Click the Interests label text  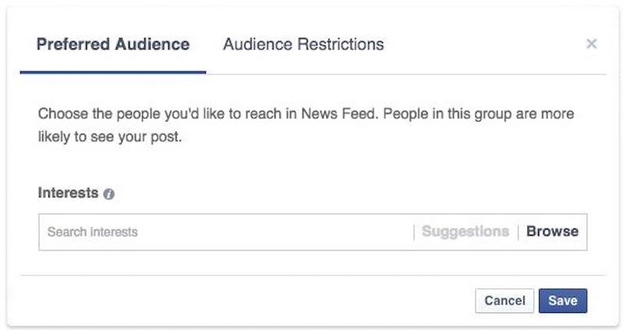(68, 193)
